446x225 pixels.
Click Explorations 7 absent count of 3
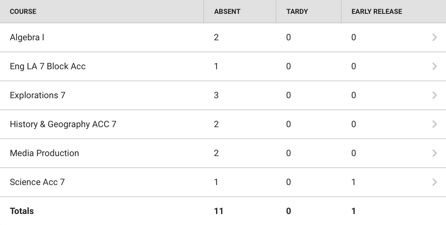click(216, 95)
